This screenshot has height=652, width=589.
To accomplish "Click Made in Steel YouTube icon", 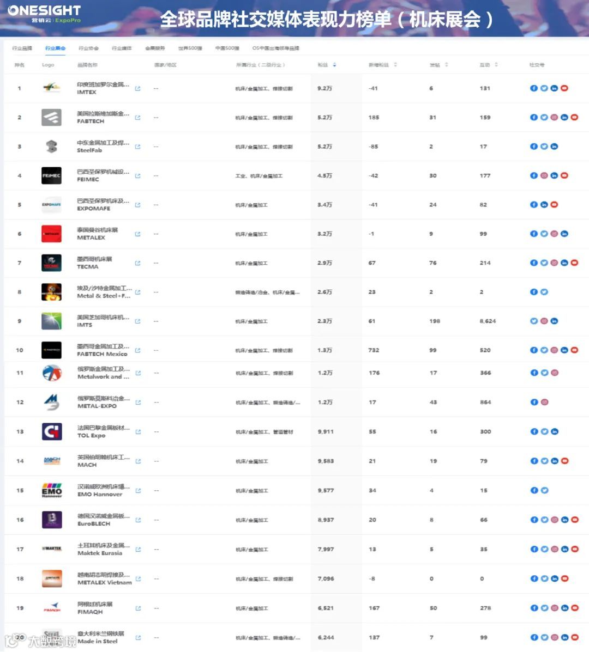I will point(575,637).
